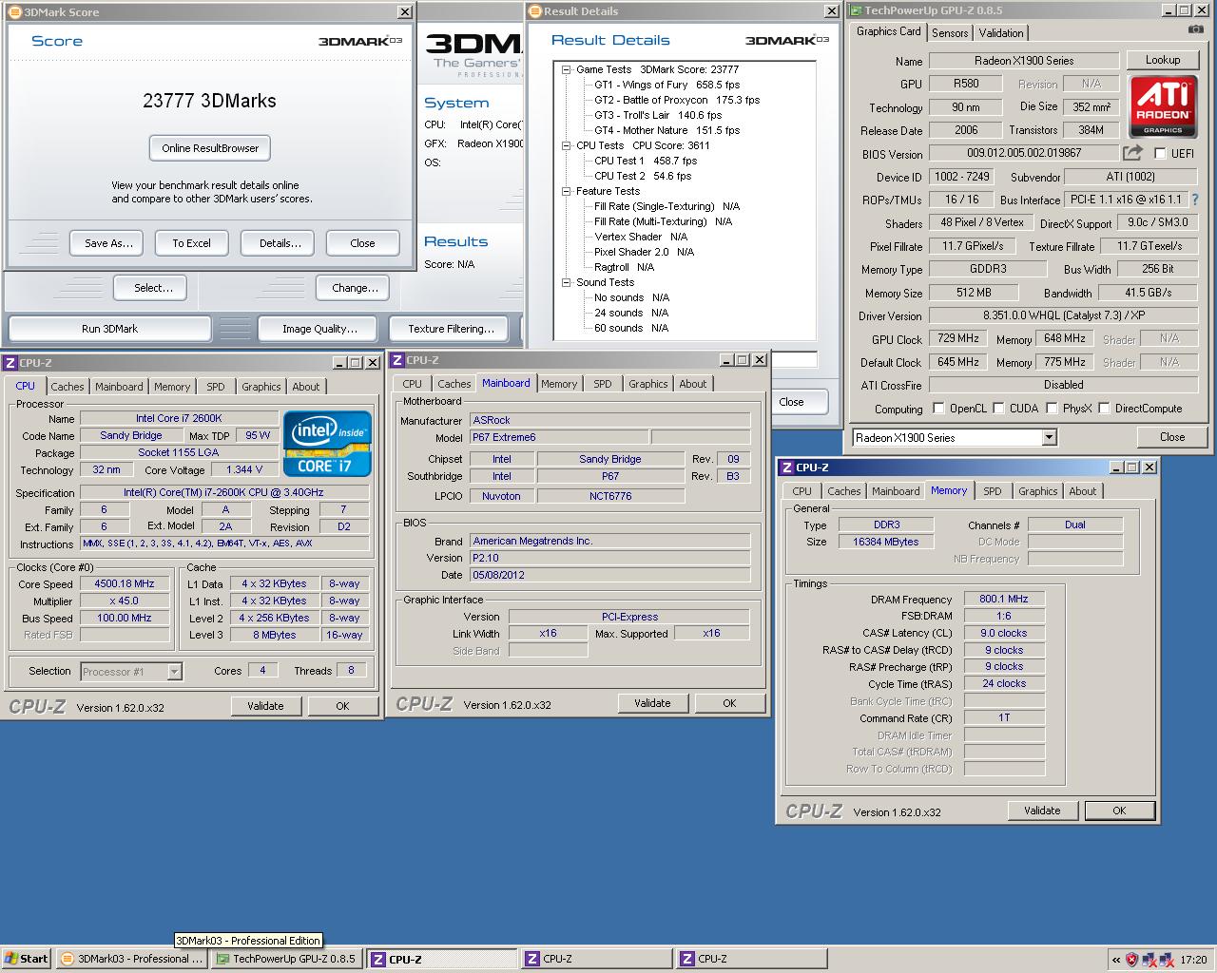Click Validate in CPU-Z Memory window
The height and width of the screenshot is (973, 1217).
click(1042, 811)
